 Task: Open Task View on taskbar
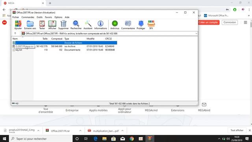point(86,138)
